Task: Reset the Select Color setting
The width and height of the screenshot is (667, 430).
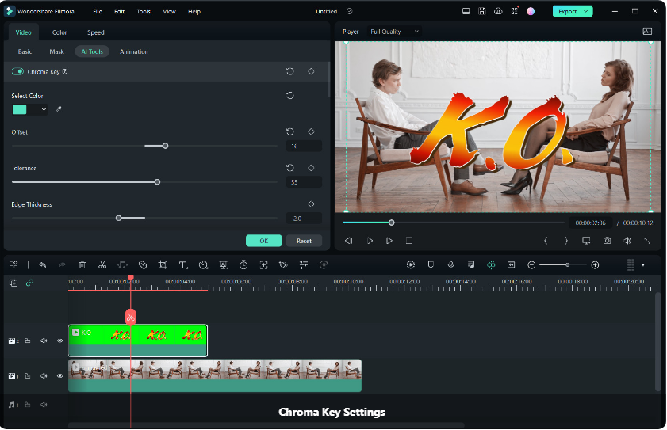Action: pos(290,96)
